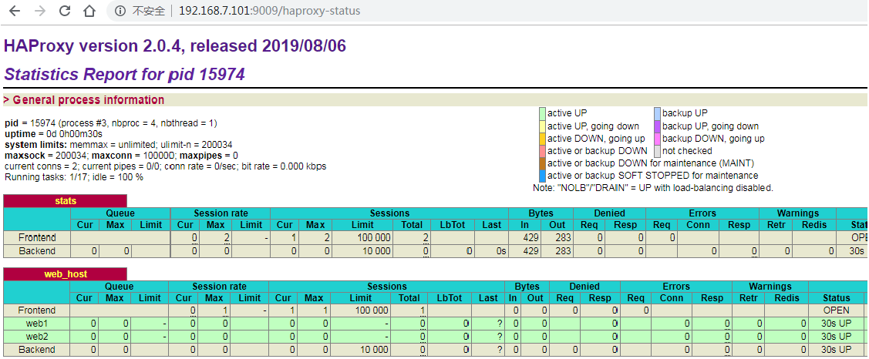Click web1 status '30s UP'
Viewport: 869px width, 359px height.
tap(837, 323)
